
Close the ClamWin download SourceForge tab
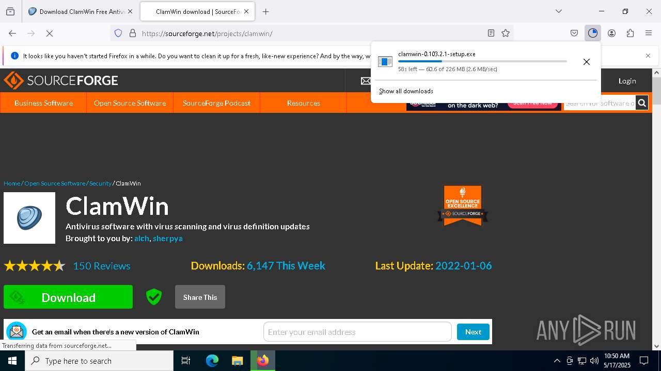click(246, 11)
